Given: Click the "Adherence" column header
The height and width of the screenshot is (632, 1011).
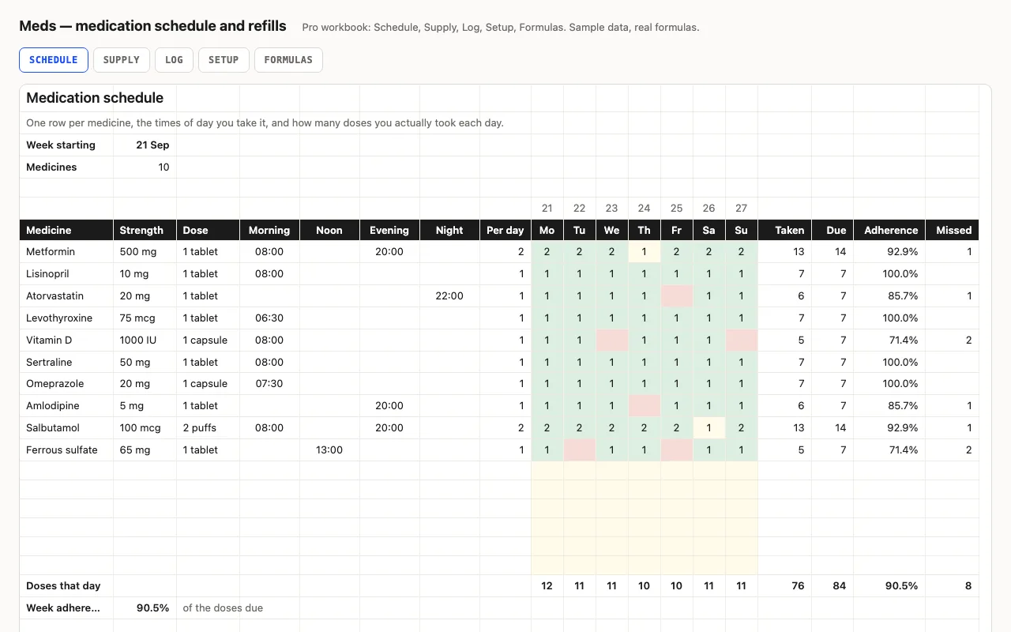Looking at the screenshot, I should tap(889, 230).
